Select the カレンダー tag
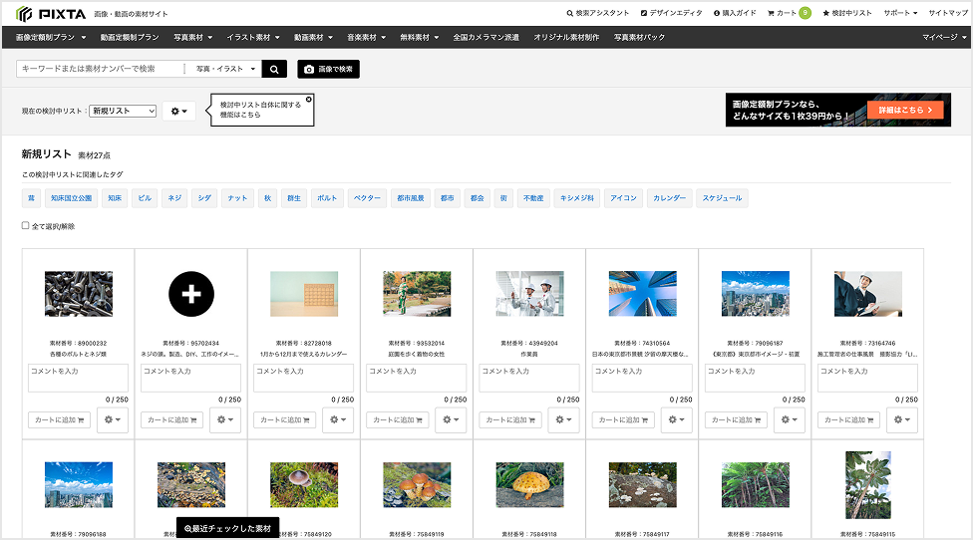 click(x=670, y=198)
